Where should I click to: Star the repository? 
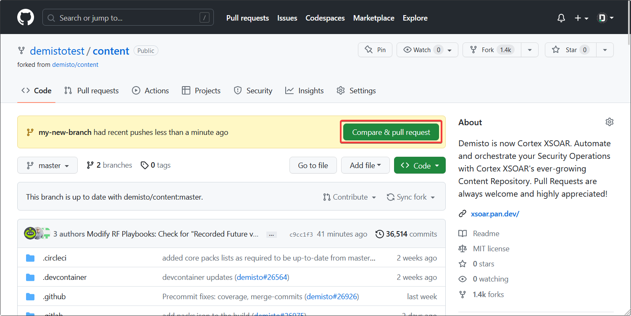(571, 50)
